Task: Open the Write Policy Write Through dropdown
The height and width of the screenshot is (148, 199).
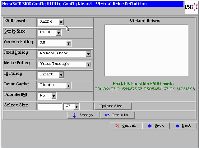Action: [88, 64]
